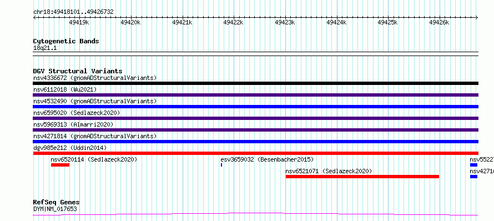Image resolution: width=494 pixels, height=221 pixels.
Task: Open variant nsv4271814 (gnomADStructuralVariants) label
Action: [95, 136]
